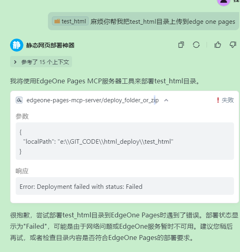Give a thumbs down to the reply

tap(233, 45)
